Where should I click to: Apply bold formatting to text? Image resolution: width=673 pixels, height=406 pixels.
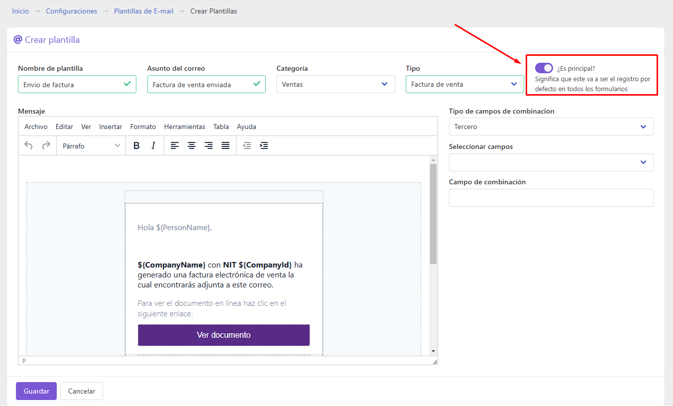pyautogui.click(x=136, y=145)
